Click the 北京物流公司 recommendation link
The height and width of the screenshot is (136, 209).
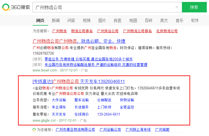tap(167, 31)
